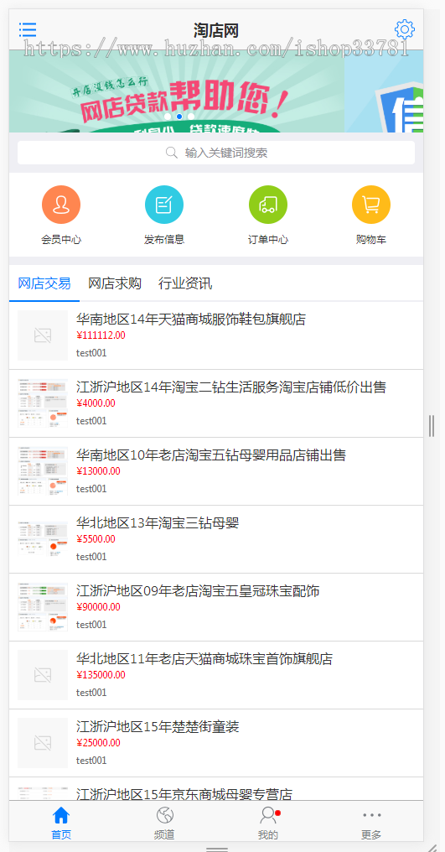The height and width of the screenshot is (852, 445).
Task: Open 更多 three-dots icon
Action: [x=371, y=815]
